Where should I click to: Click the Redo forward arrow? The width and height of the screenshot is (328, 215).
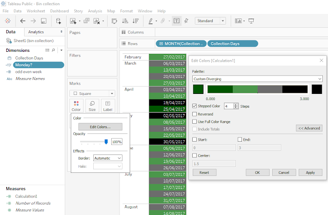point(33,21)
